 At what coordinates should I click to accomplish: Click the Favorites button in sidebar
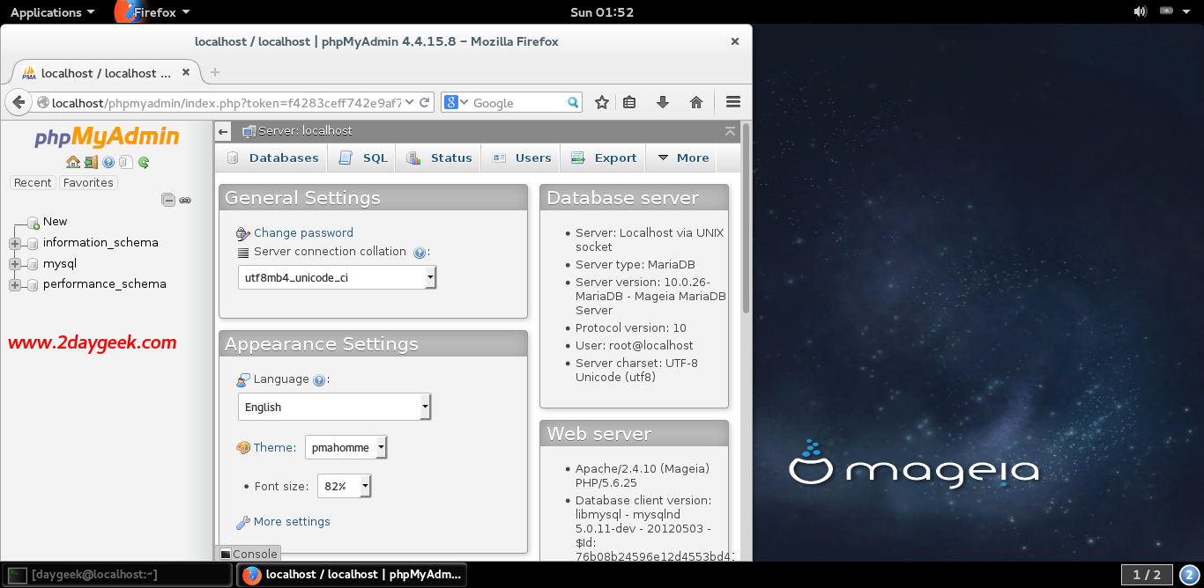88,182
